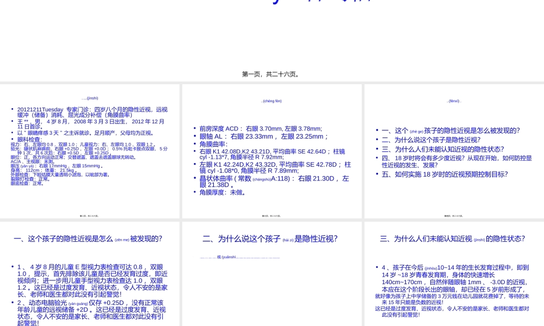Click the heading ..(chéng fèn).. on slide two
Viewport: 544px width, 326px height.
[271, 101]
